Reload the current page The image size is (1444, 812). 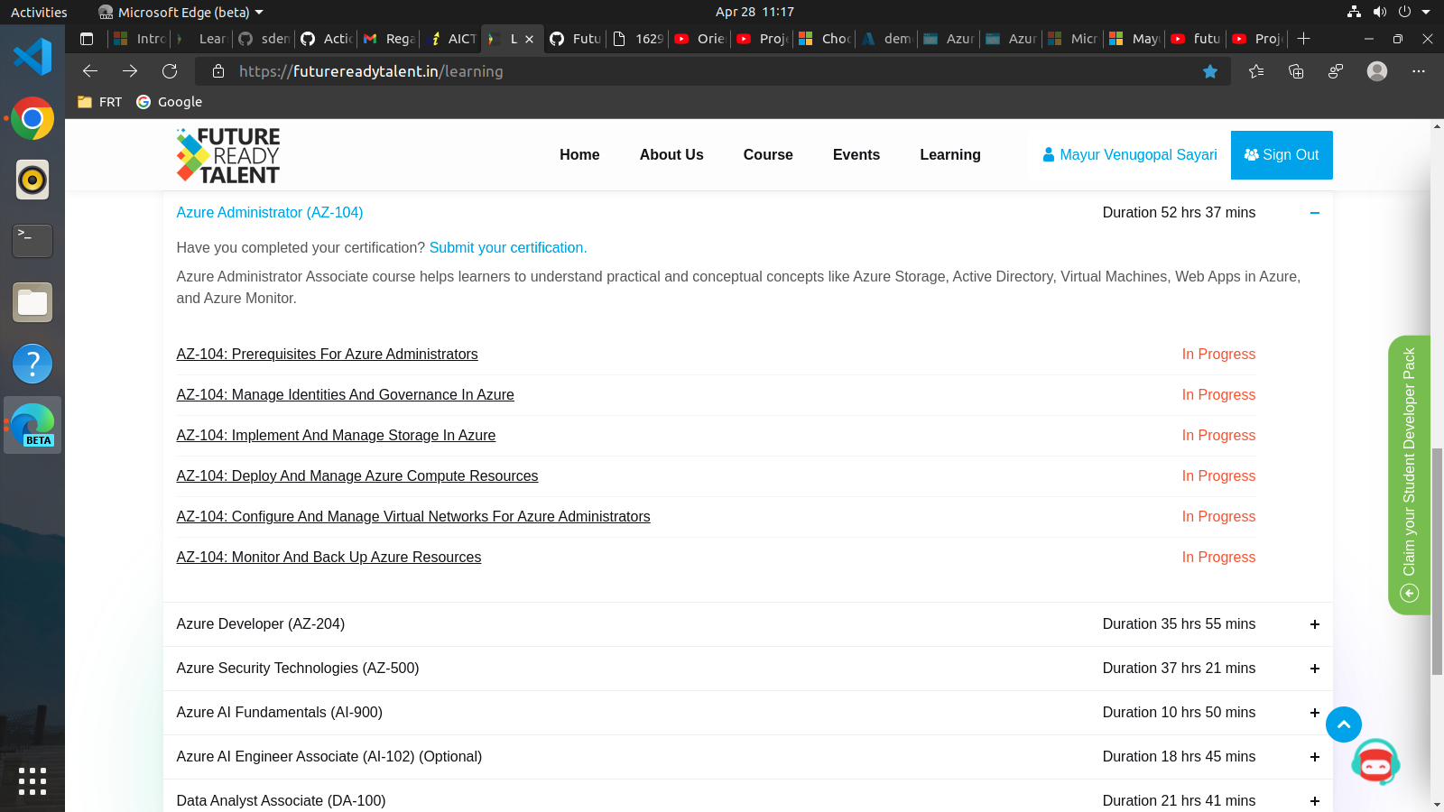click(170, 71)
